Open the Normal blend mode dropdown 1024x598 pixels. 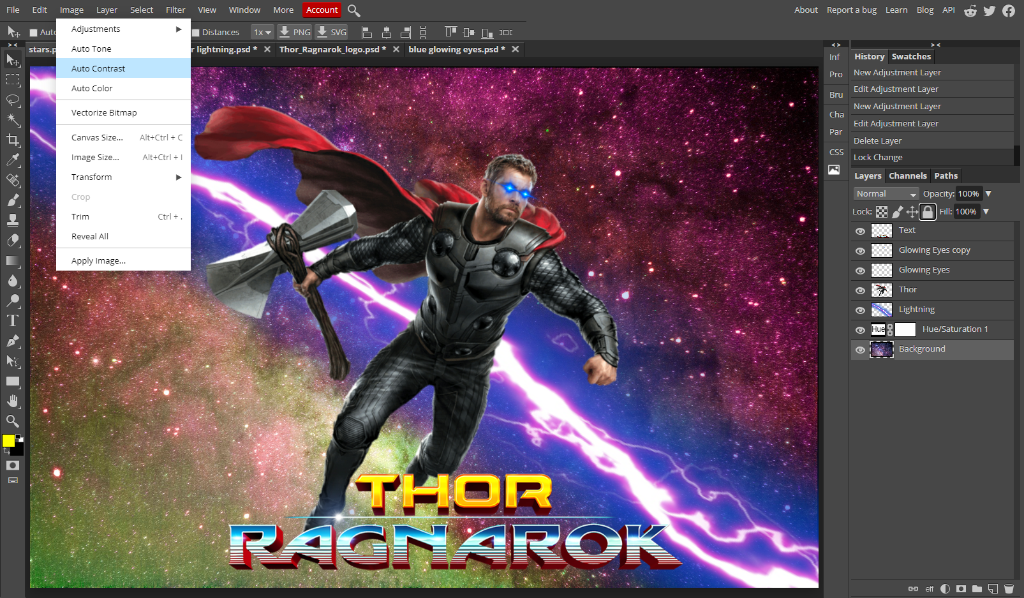886,194
